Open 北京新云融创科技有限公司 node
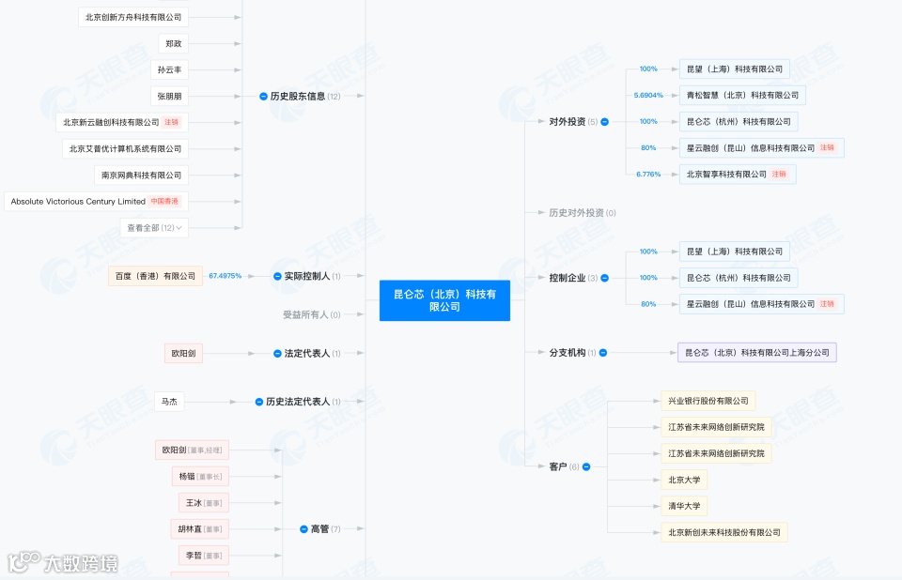The width and height of the screenshot is (902, 580). pyautogui.click(x=122, y=122)
